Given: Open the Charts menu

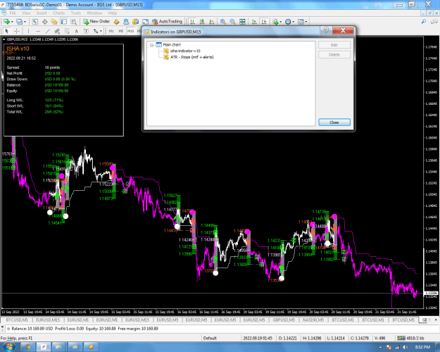Looking at the screenshot, I should pyautogui.click(x=58, y=13).
